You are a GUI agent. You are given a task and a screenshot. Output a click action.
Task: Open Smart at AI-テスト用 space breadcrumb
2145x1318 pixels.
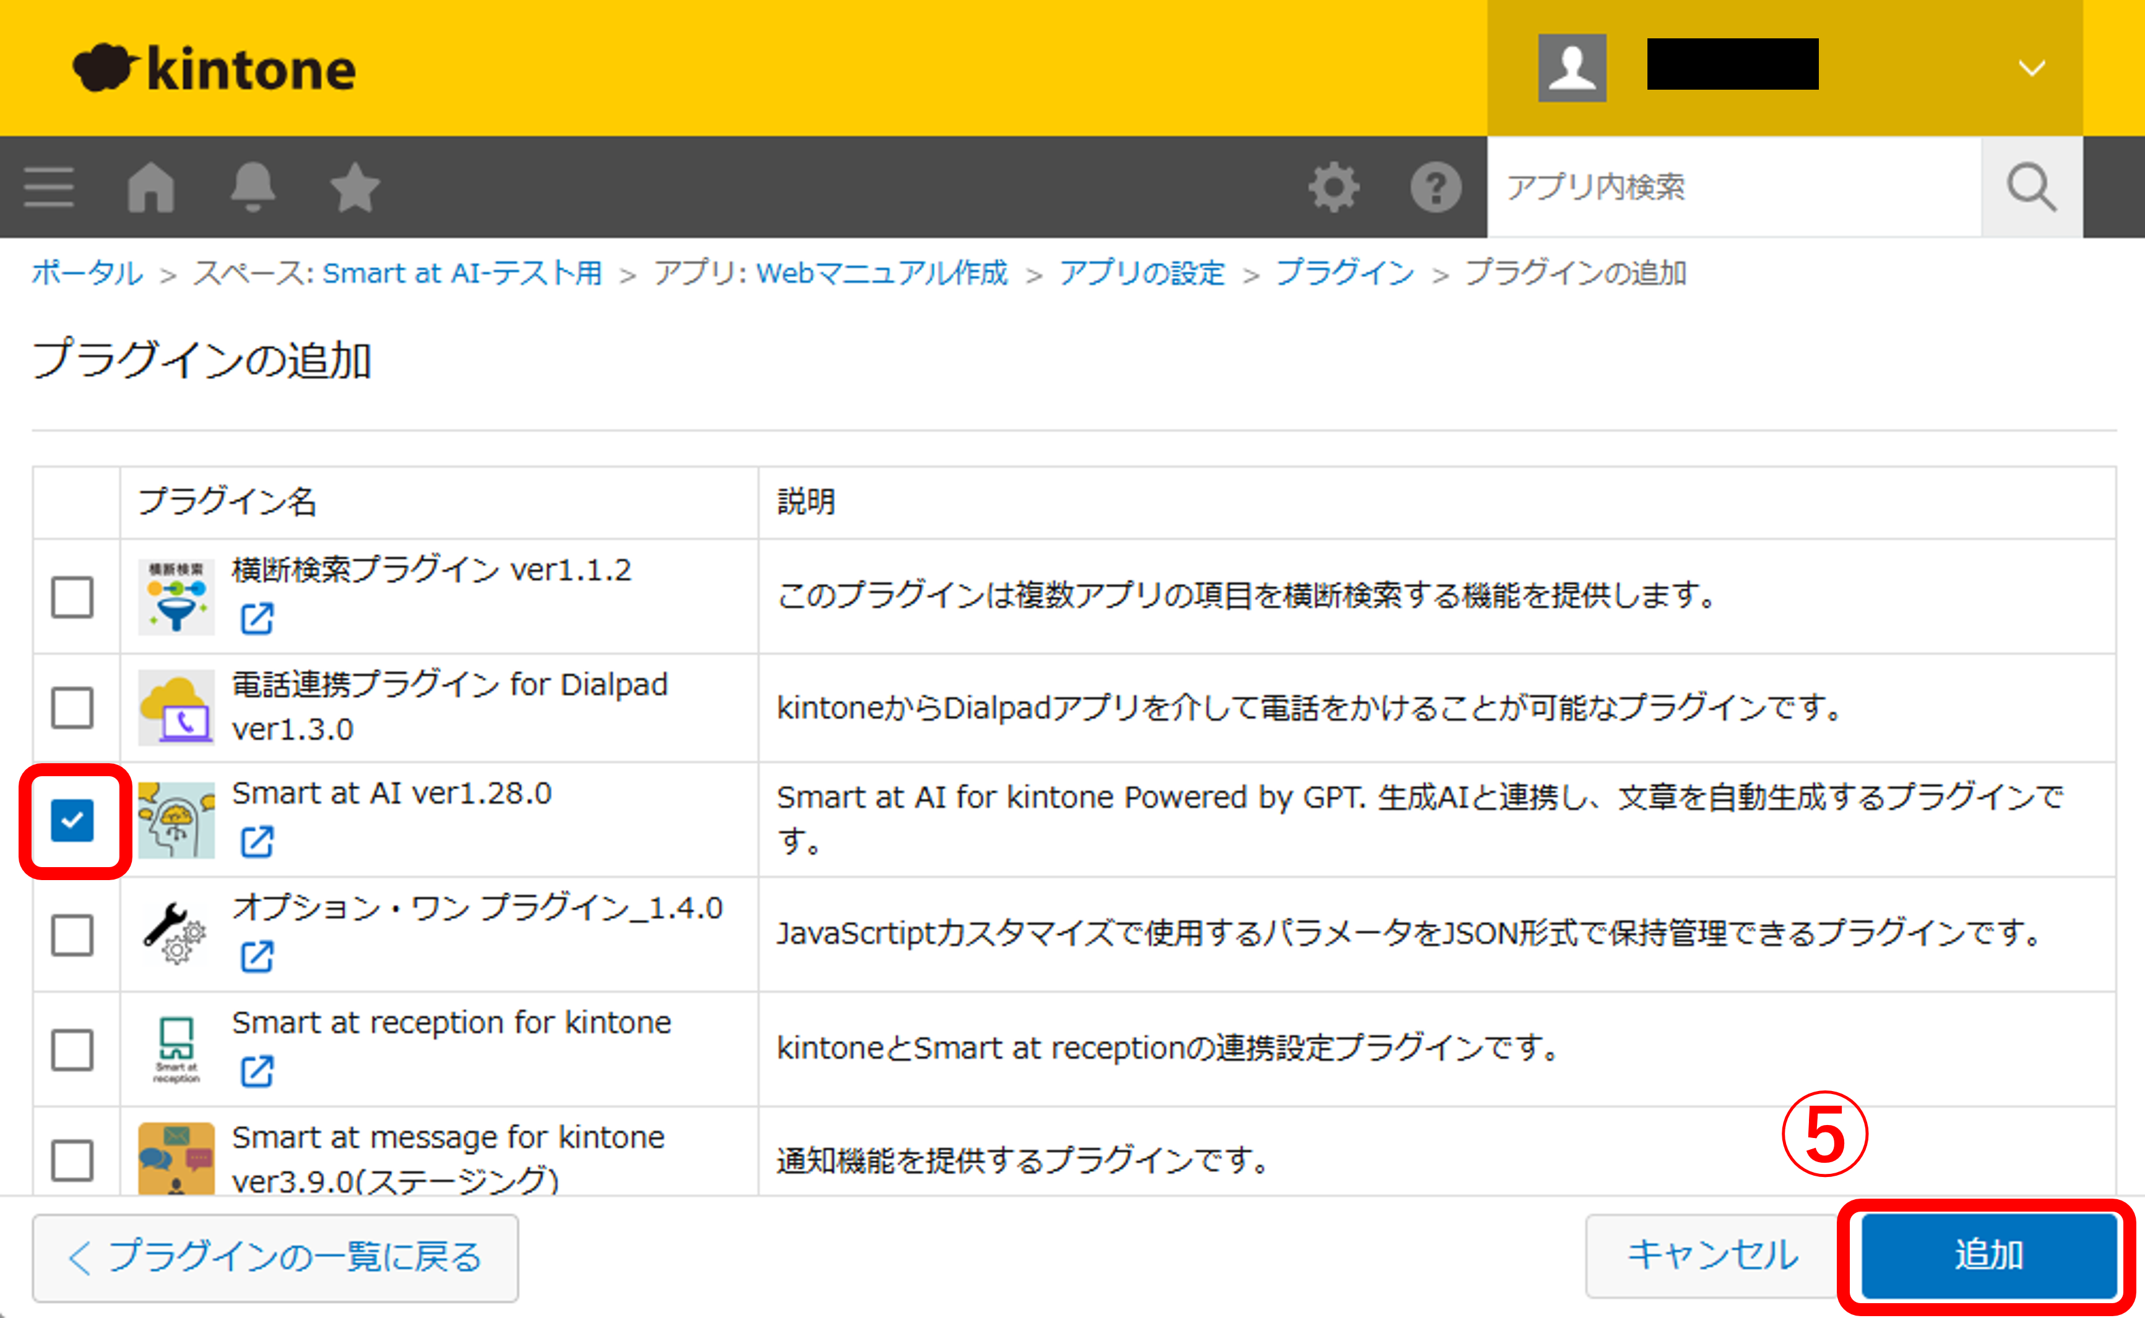pyautogui.click(x=462, y=273)
